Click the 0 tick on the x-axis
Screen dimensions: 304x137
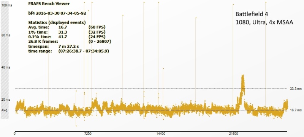pyautogui.click(x=15, y=134)
